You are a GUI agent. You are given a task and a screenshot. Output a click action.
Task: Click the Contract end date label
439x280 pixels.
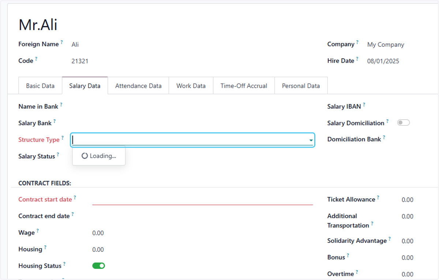pyautogui.click(x=44, y=216)
